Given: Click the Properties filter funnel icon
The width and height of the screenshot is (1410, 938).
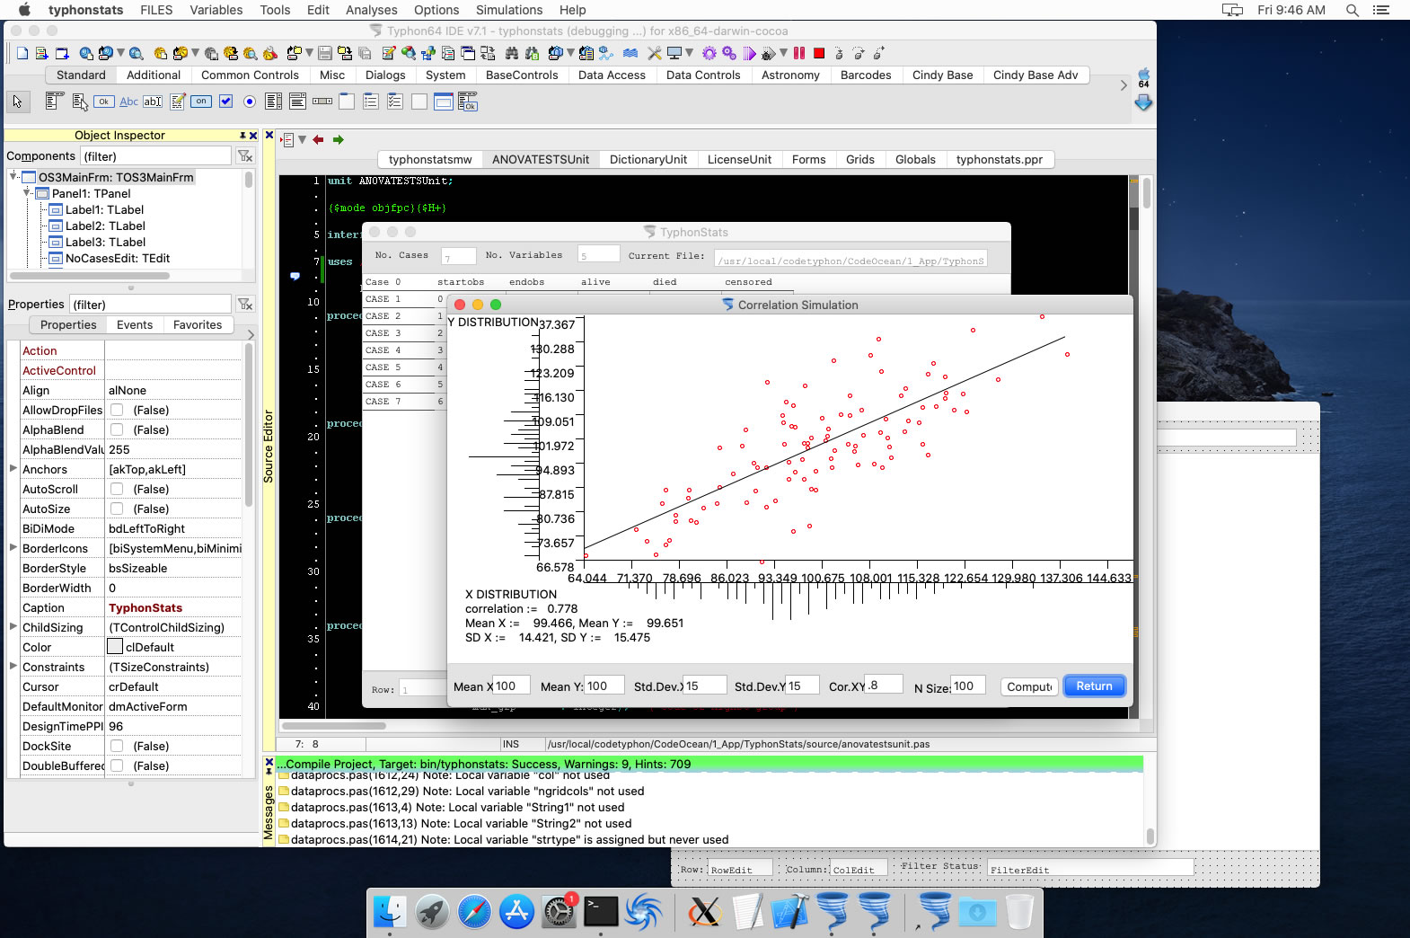Looking at the screenshot, I should pos(245,305).
